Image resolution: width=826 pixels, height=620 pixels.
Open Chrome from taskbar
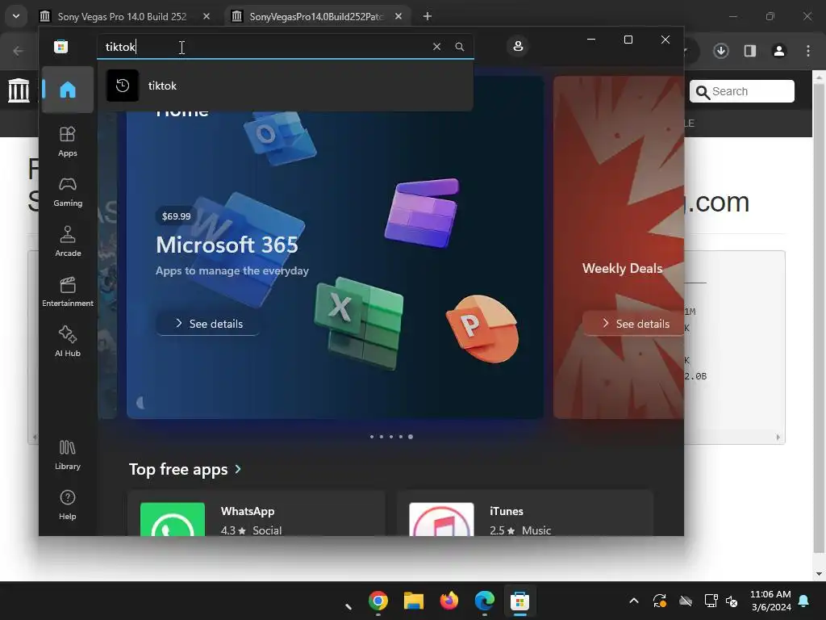[x=378, y=601]
